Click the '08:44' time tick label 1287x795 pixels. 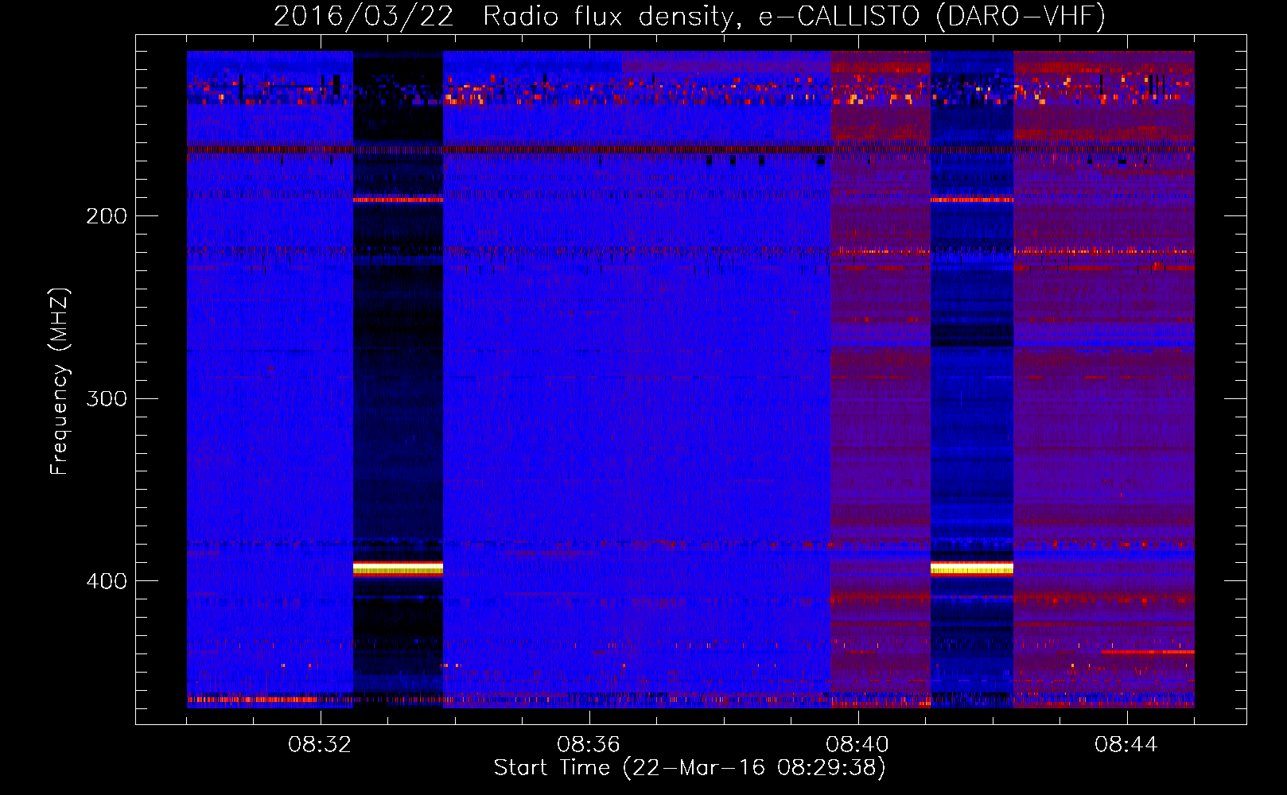tap(1126, 745)
